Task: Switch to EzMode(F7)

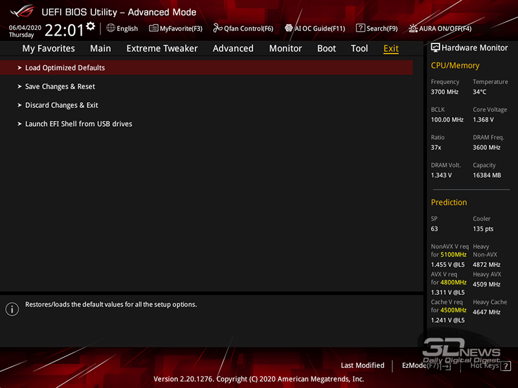Action: [x=420, y=365]
